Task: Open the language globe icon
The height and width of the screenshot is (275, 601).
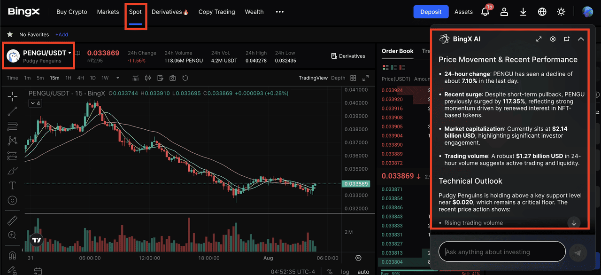Action: point(542,12)
